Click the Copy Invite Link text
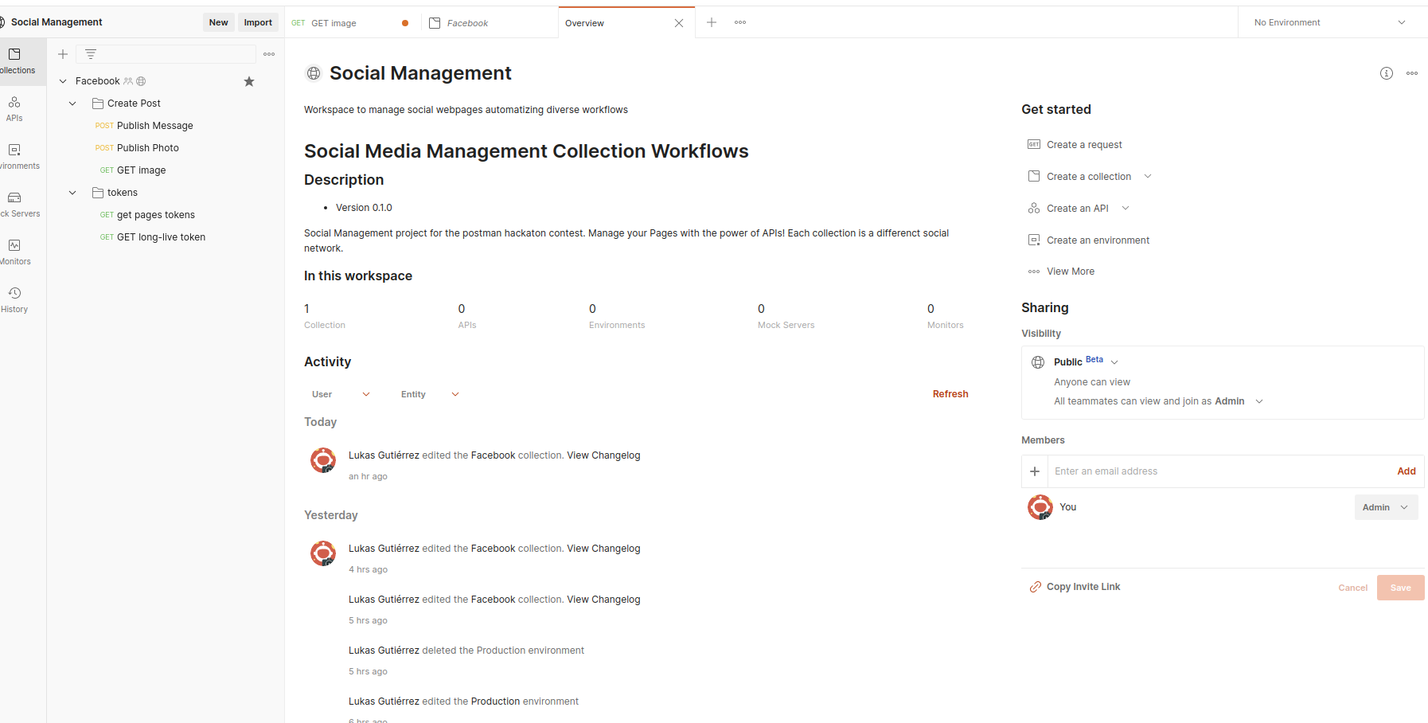Image resolution: width=1428 pixels, height=723 pixels. [x=1083, y=587]
